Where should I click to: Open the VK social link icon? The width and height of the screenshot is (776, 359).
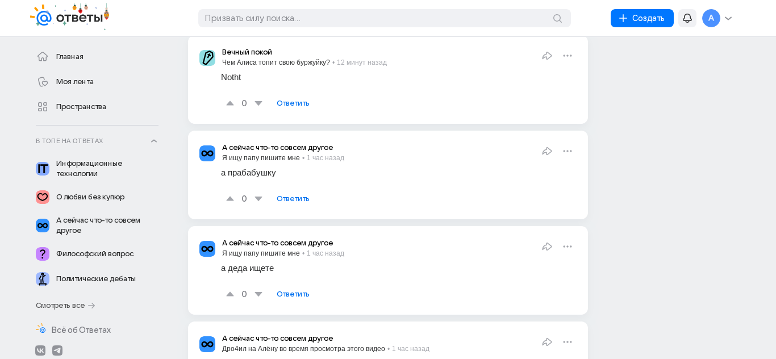point(40,350)
